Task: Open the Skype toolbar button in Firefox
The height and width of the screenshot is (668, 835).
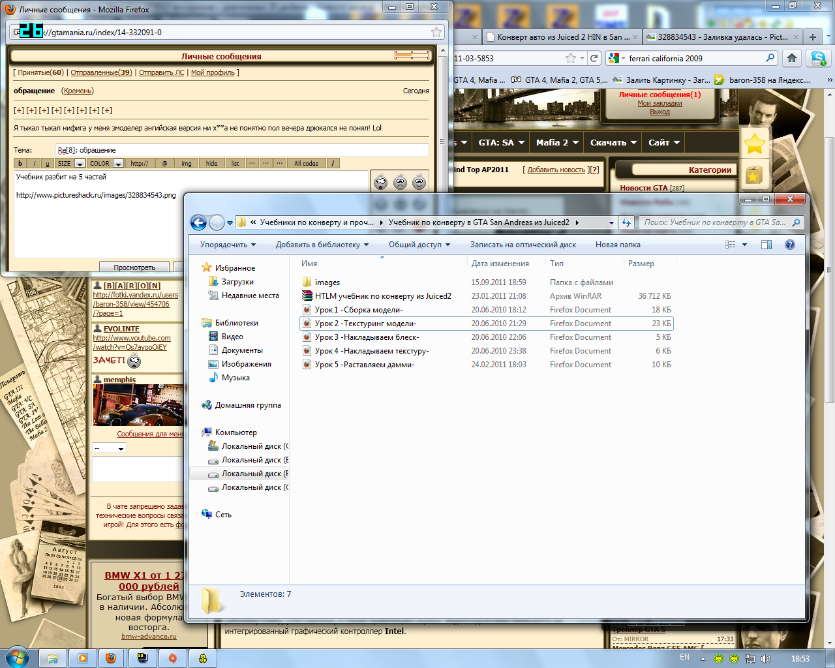Action: [818, 58]
